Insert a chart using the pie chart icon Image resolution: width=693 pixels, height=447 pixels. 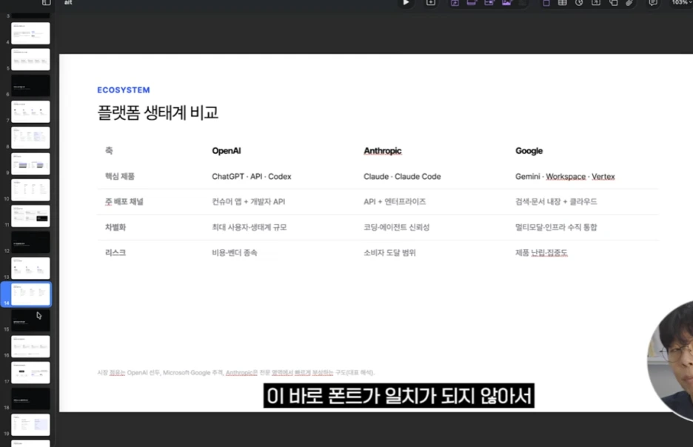click(579, 3)
